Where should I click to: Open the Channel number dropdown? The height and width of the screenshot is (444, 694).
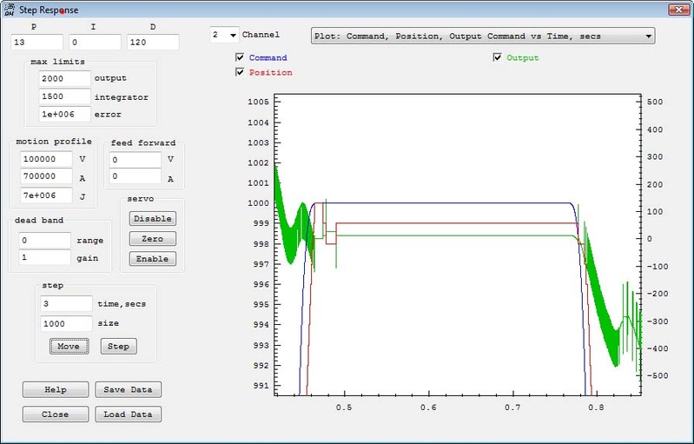pyautogui.click(x=224, y=36)
